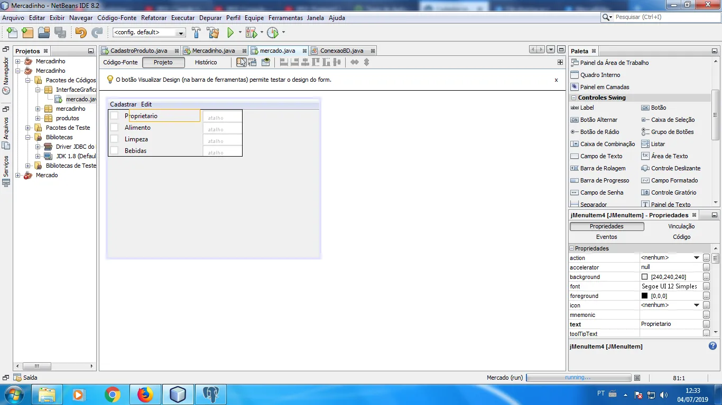Click the Undo arrow in the toolbar
This screenshot has height=405, width=722.
[x=81, y=32]
